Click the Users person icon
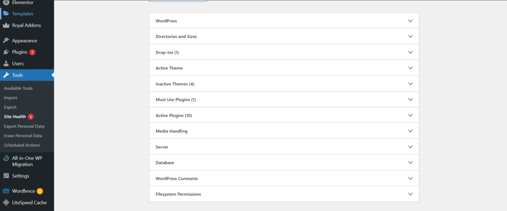 pos(6,64)
